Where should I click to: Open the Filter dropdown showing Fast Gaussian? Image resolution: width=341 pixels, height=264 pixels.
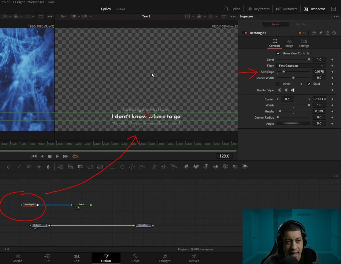[x=301, y=66]
